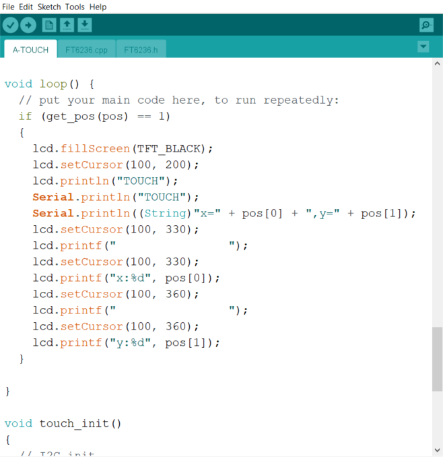Click the 'put your main code here' comment
The image size is (443, 457).
coord(179,100)
